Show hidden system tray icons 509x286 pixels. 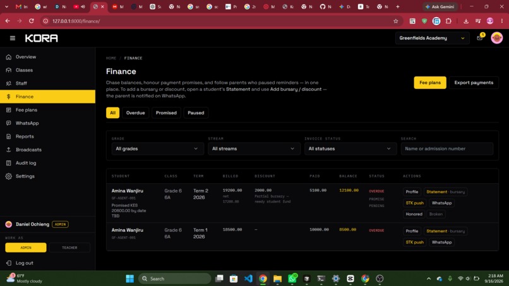click(429, 278)
